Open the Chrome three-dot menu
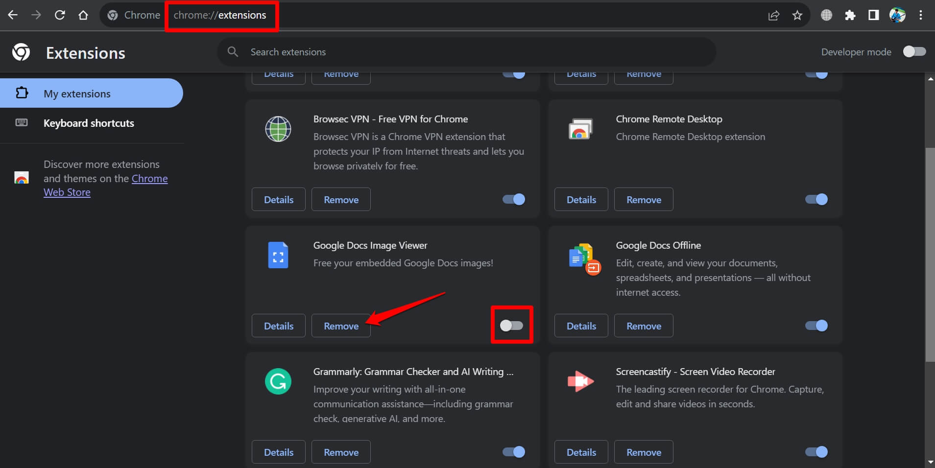The height and width of the screenshot is (468, 935). pos(921,15)
